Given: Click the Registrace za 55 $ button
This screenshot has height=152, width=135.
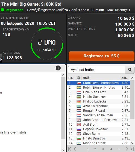Looking at the screenshot, I should [x=102, y=56].
